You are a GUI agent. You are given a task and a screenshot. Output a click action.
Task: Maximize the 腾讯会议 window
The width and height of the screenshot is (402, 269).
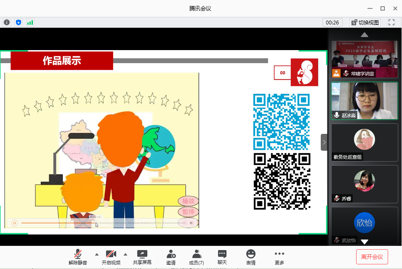click(x=383, y=8)
